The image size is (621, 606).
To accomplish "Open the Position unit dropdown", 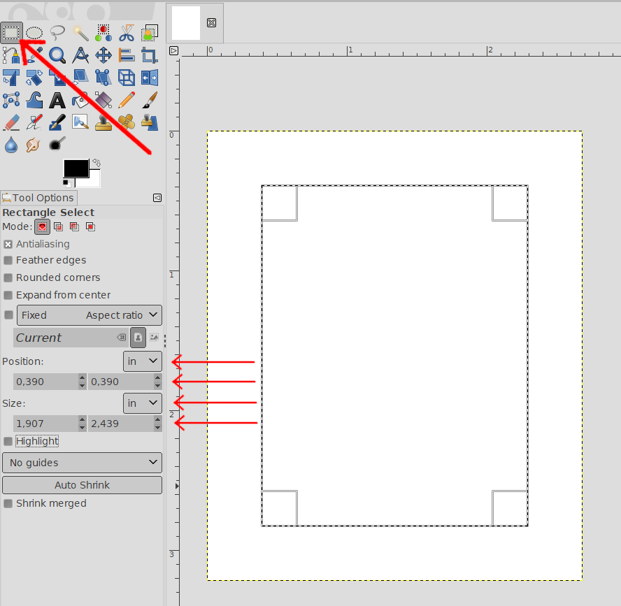I will (x=143, y=361).
